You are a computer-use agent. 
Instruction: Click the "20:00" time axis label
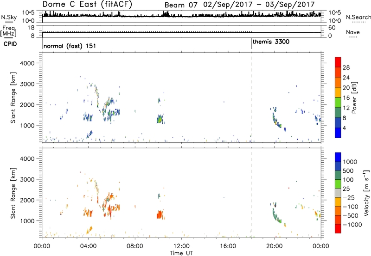pyautogui.click(x=275, y=246)
